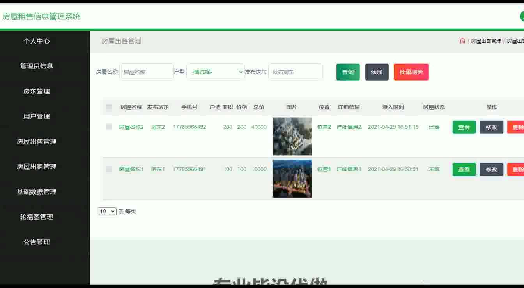Click the 已售 status cell

[434, 127]
